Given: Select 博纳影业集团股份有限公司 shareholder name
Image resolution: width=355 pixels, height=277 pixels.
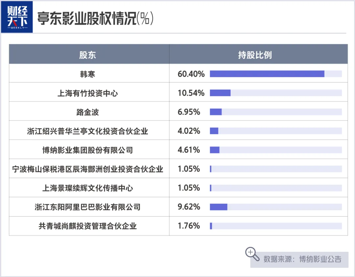Looking at the screenshot, I should 87,150.
